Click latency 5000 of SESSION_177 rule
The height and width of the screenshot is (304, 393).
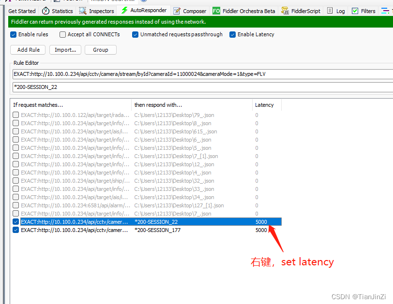[261, 230]
